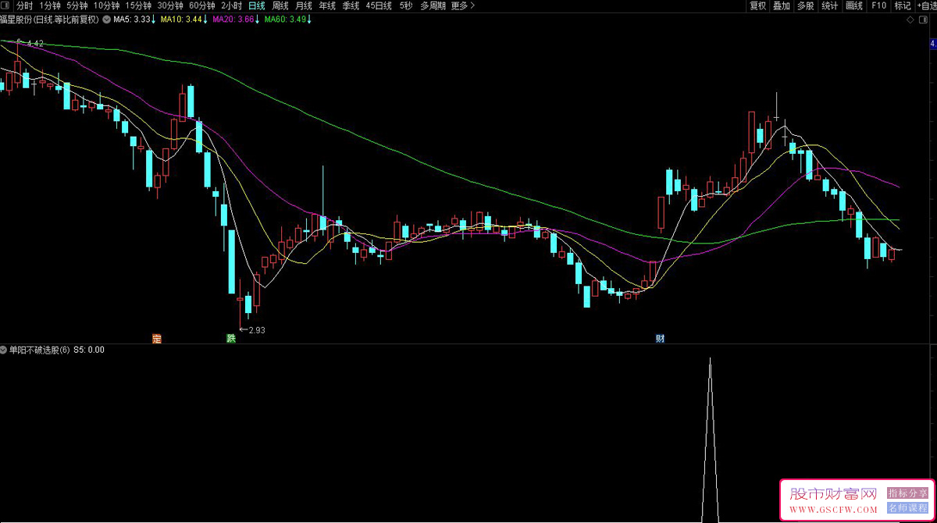Image resolution: width=937 pixels, height=523 pixels.
Task: Expand the main chart indicator dropdown arrow
Action: click(106, 20)
